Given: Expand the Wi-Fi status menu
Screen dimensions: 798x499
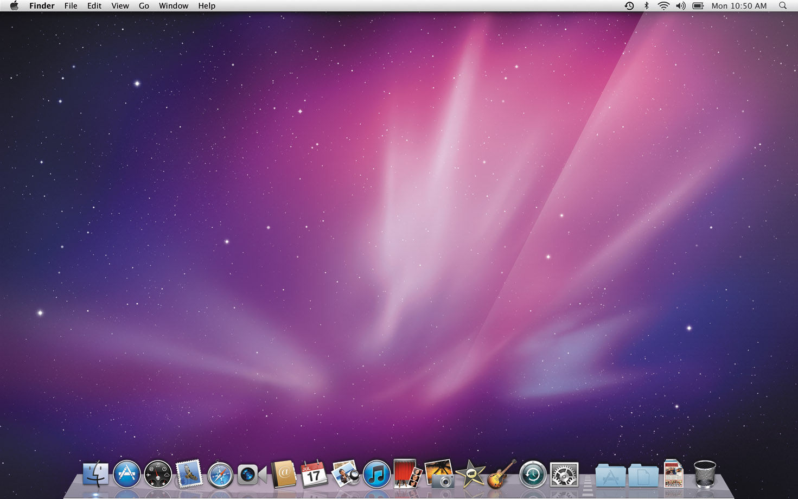Looking at the screenshot, I should [663, 6].
